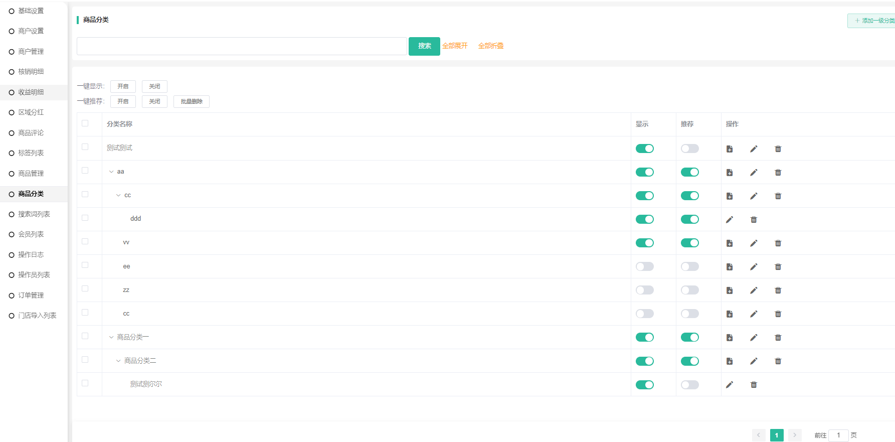Viewport: 895px width, 442px height.
Task: Click edit pencil icon for ee row
Action: coord(754,267)
